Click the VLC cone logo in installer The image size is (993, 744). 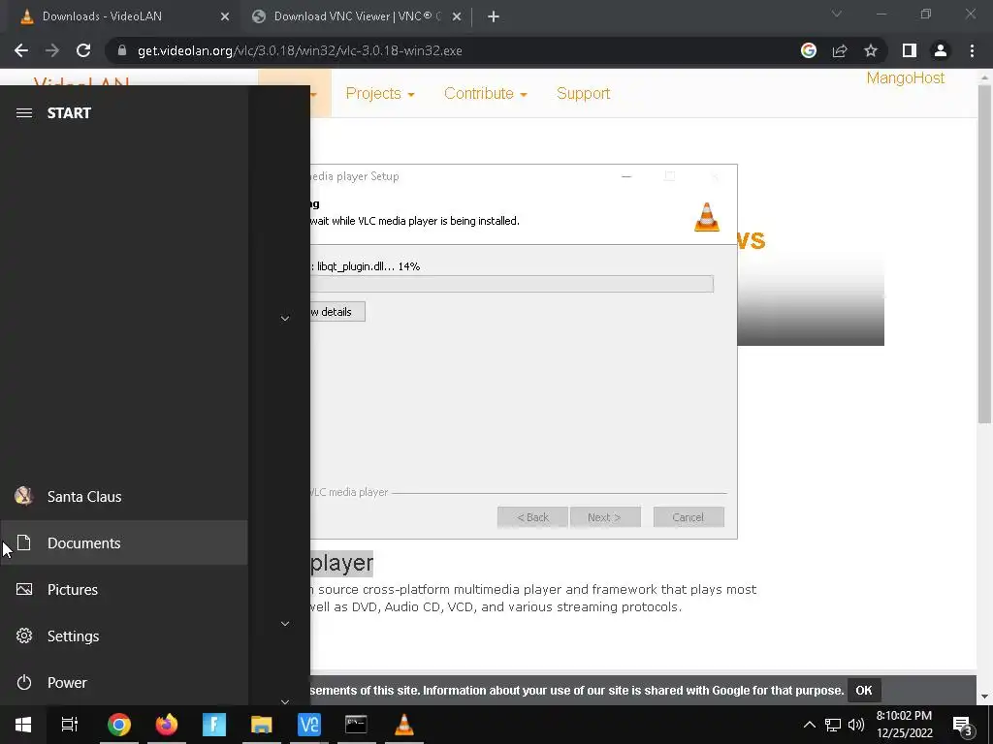pyautogui.click(x=707, y=217)
